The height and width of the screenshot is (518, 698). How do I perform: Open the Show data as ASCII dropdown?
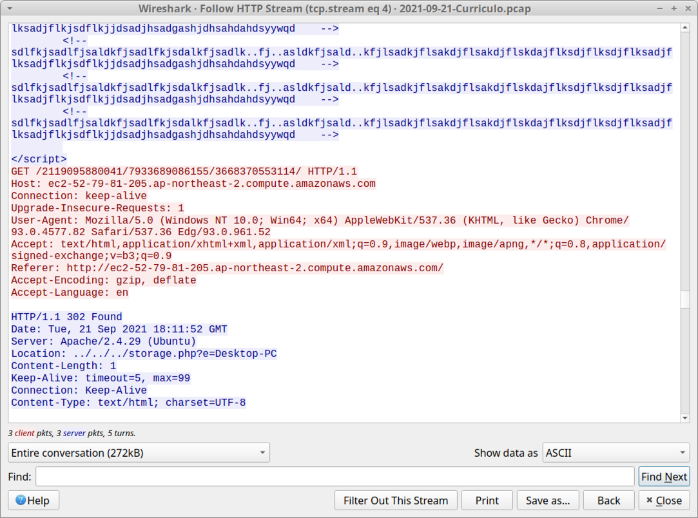pos(616,452)
